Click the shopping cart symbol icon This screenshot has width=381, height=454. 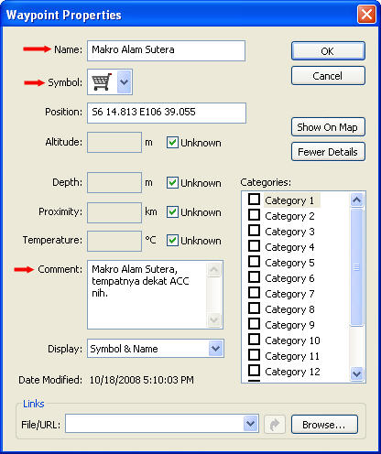pyautogui.click(x=102, y=81)
